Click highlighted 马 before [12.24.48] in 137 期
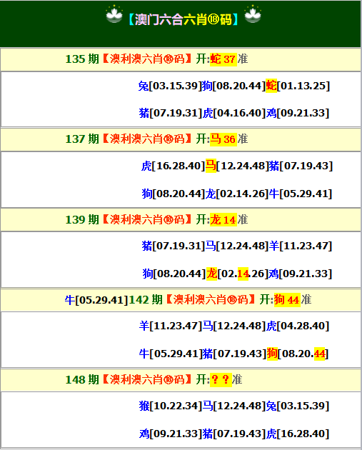This screenshot has height=450, width=362. 211,166
